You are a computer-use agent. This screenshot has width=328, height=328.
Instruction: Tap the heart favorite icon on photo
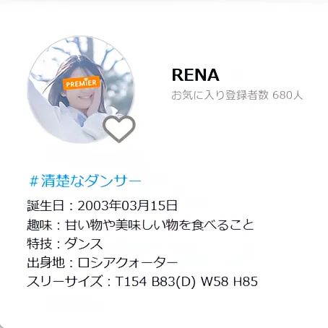coord(119,129)
